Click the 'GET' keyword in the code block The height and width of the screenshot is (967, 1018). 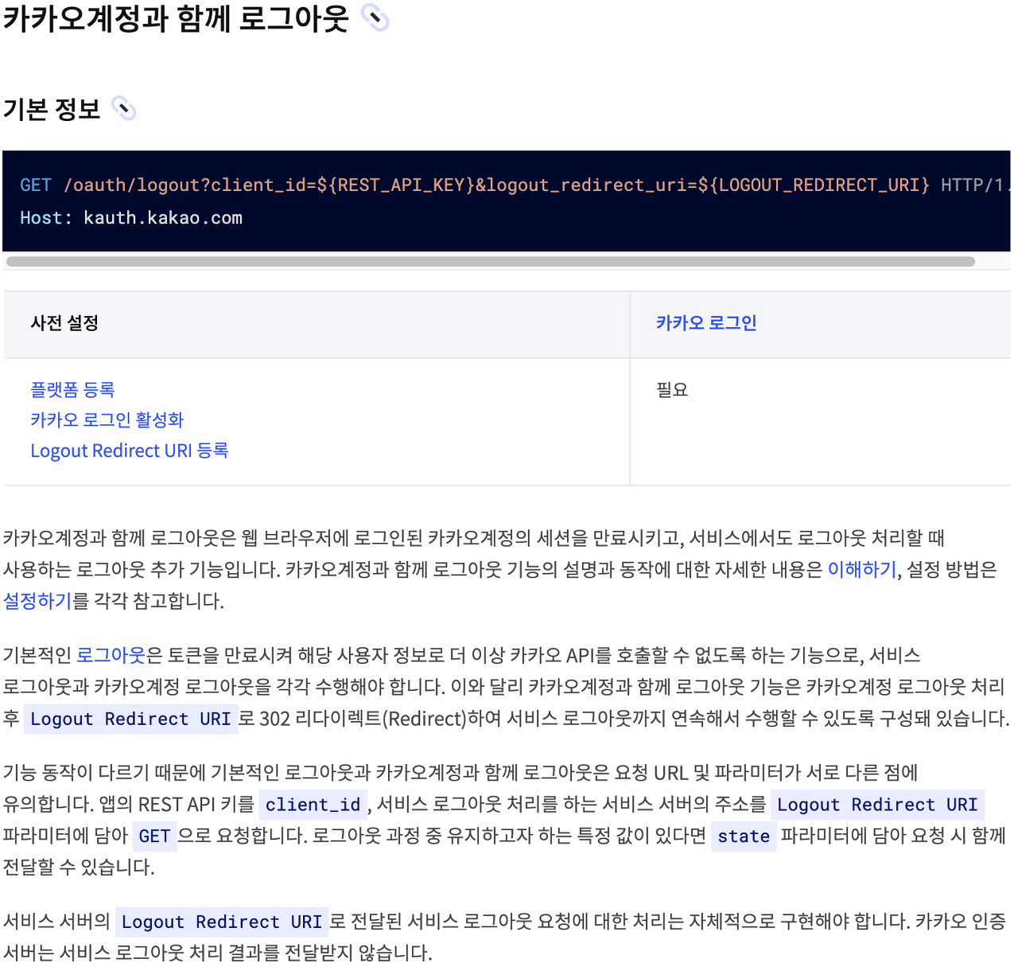[36, 185]
